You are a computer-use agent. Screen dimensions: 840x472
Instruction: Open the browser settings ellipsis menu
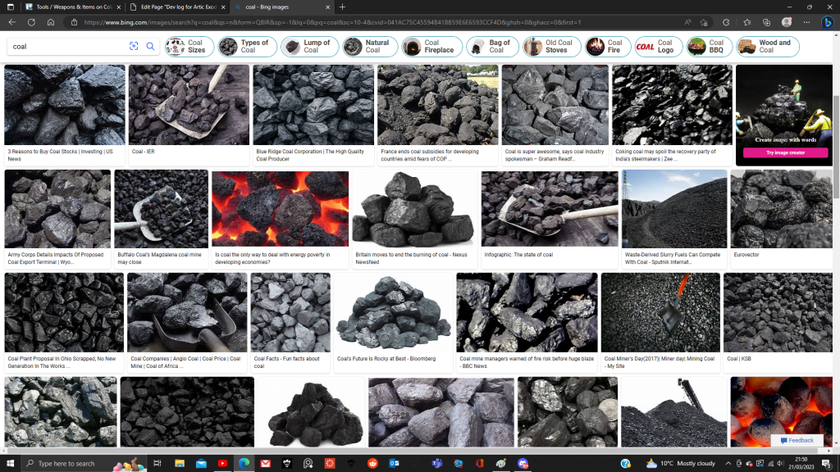click(806, 22)
